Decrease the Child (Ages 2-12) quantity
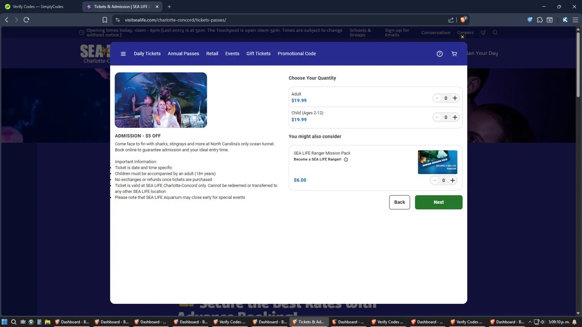 pyautogui.click(x=437, y=117)
